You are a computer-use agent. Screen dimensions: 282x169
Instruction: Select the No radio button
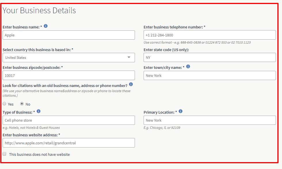click(x=22, y=104)
